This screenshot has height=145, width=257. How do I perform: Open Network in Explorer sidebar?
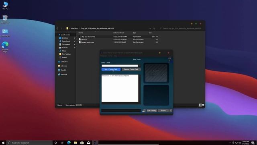click(64, 75)
